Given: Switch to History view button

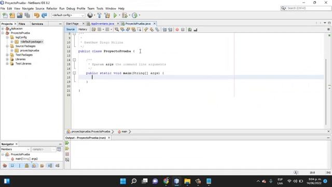Looking at the screenshot, I should pos(82,30).
